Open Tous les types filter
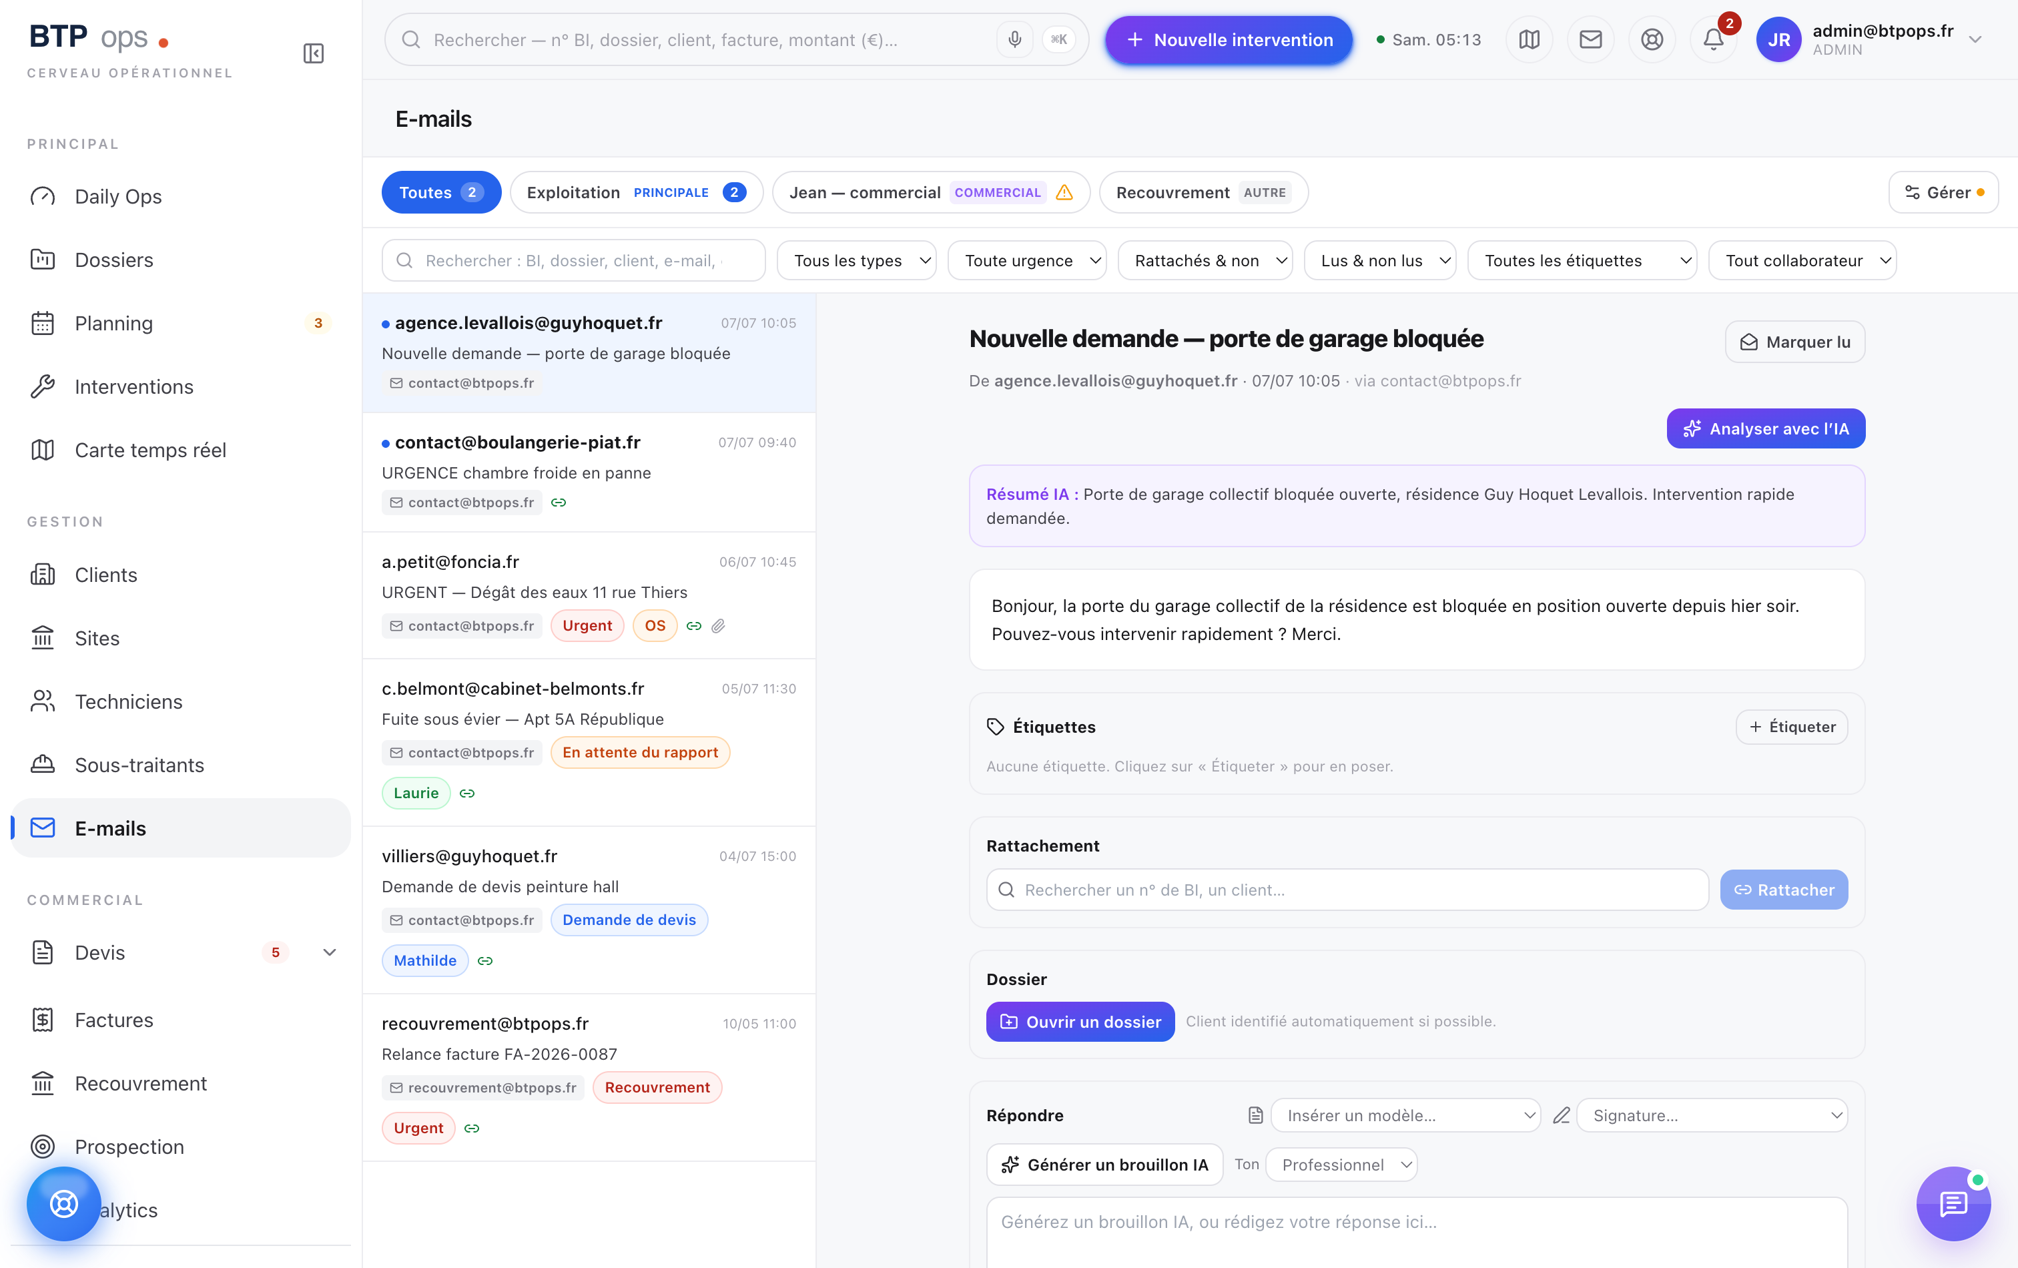The height and width of the screenshot is (1268, 2018). tap(856, 261)
